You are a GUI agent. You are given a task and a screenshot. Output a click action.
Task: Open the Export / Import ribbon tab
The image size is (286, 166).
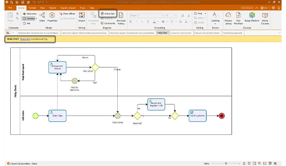(x=68, y=8)
